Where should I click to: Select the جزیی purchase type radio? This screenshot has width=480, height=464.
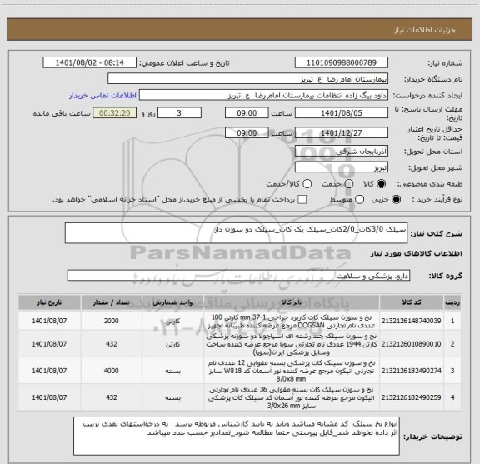397,200
